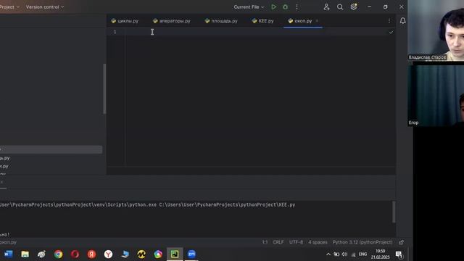The width and height of the screenshot is (464, 261).
Task: Click the python.exe KEE.py path in console
Action: click(x=147, y=204)
